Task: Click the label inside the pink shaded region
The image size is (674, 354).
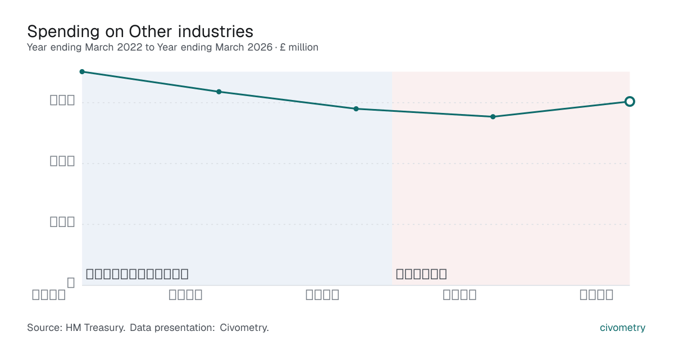Action: [x=421, y=274]
